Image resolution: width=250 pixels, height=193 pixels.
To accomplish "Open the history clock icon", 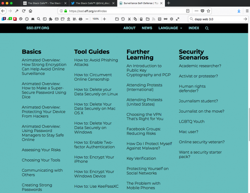I will pos(27,19).
